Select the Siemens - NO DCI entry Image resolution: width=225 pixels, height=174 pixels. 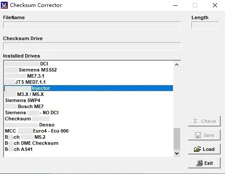point(89,113)
